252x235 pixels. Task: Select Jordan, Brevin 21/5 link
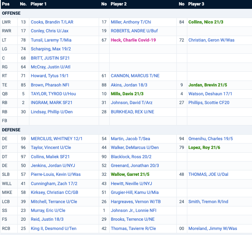207,85
